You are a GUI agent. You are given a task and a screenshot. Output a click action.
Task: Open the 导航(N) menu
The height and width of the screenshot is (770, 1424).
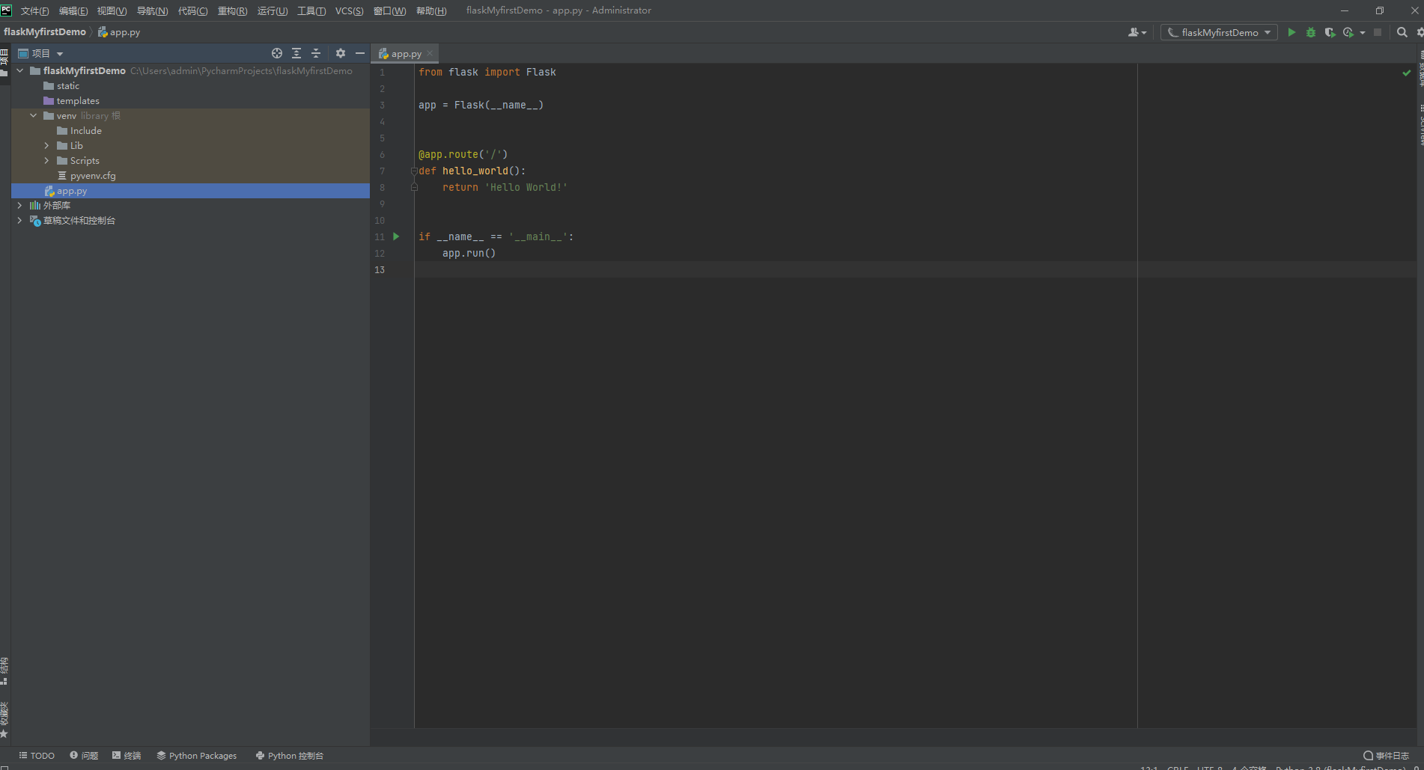(x=152, y=10)
